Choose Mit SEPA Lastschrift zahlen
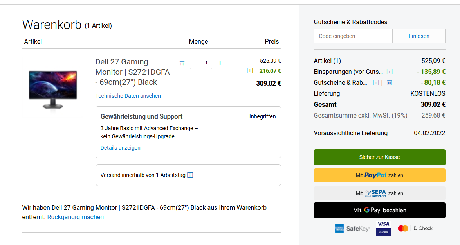The image size is (460, 245). (380, 193)
